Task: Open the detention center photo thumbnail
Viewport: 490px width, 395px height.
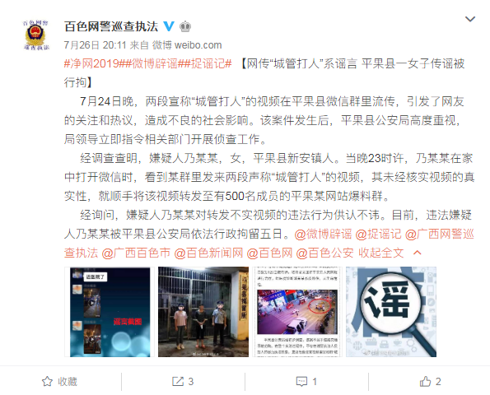Action: pyautogui.click(x=203, y=312)
